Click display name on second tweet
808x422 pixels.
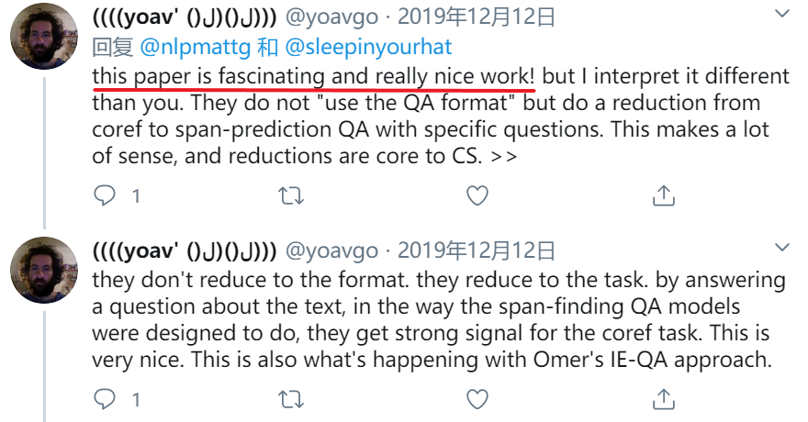pyautogui.click(x=185, y=250)
